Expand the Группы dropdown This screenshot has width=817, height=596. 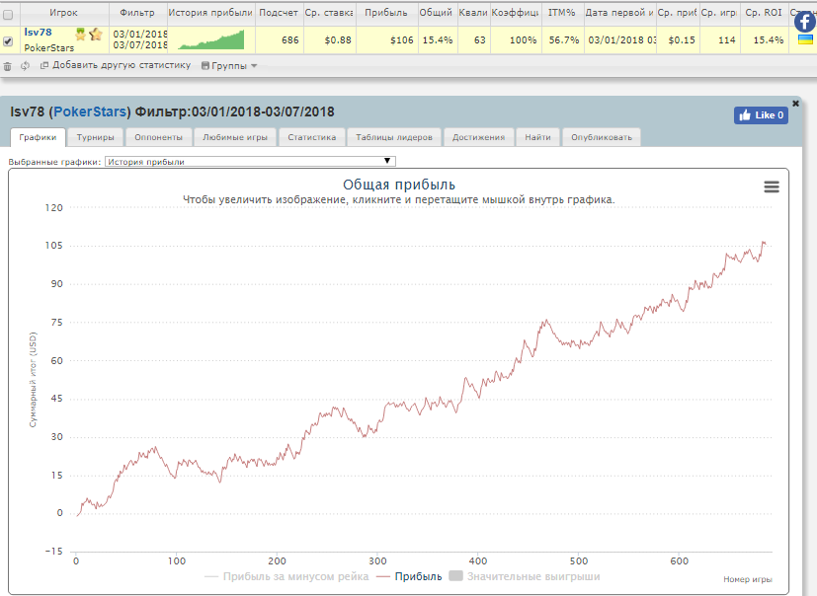pos(229,65)
